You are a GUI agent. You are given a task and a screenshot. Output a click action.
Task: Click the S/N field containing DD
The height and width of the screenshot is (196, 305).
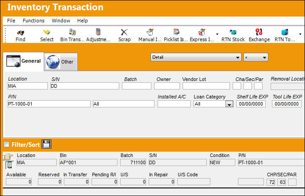coord(85,86)
